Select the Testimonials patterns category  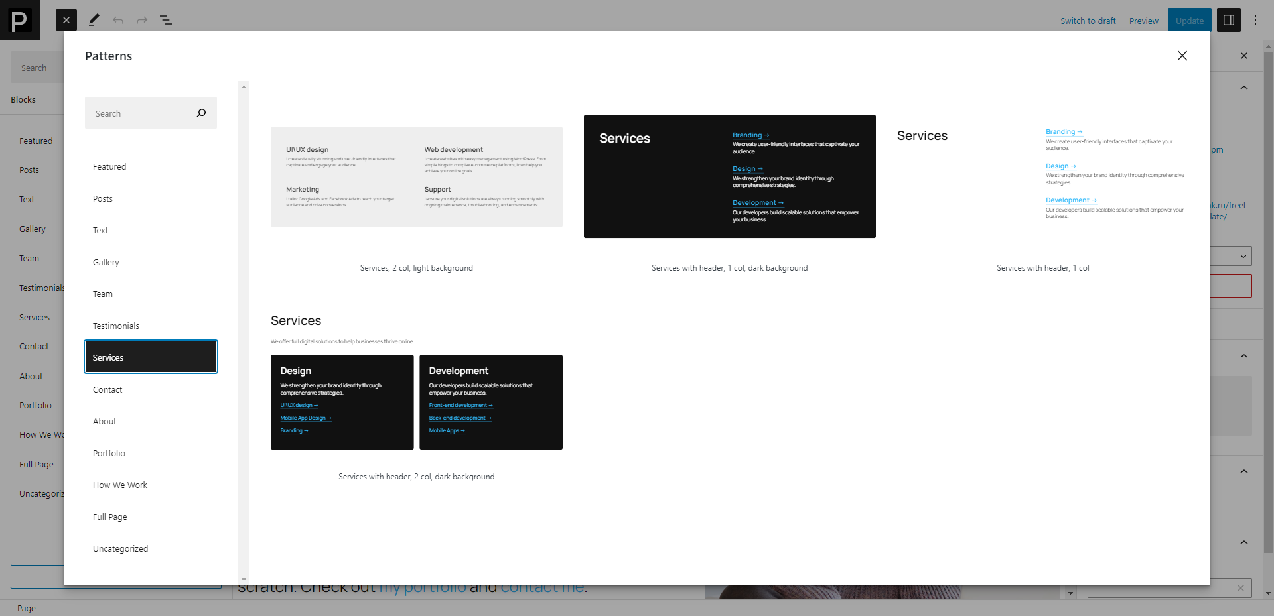pos(116,326)
